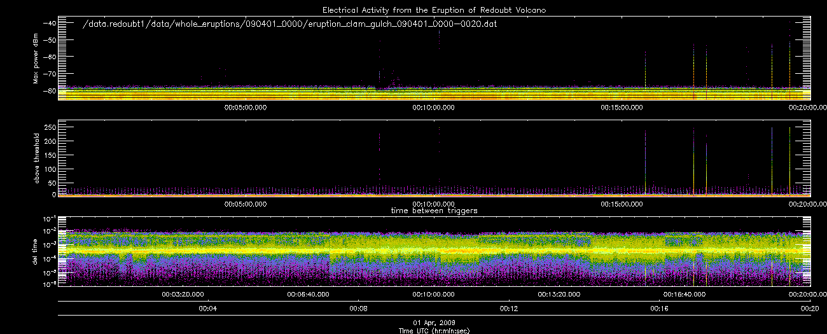This screenshot has height=334, width=827.
Task: Click 00:03:20.000 label under del time plot
Action: 183,295
